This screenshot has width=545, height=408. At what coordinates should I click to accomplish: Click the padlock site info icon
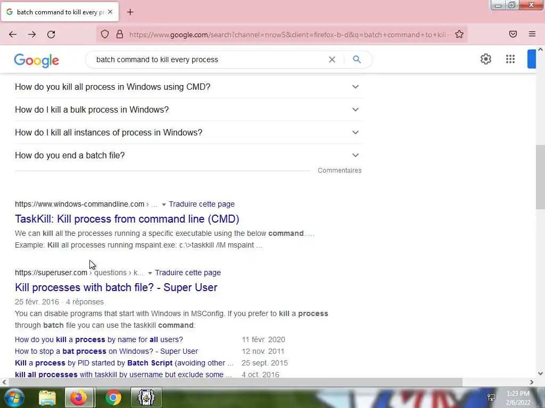click(x=120, y=35)
